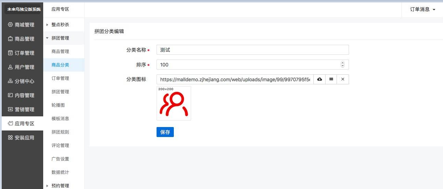Open the image library grid icon
The width and height of the screenshot is (443, 189).
pyautogui.click(x=331, y=79)
